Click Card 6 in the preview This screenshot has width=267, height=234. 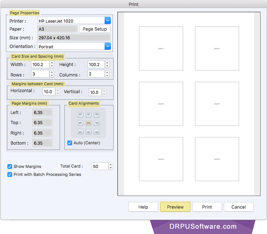tap(217, 159)
